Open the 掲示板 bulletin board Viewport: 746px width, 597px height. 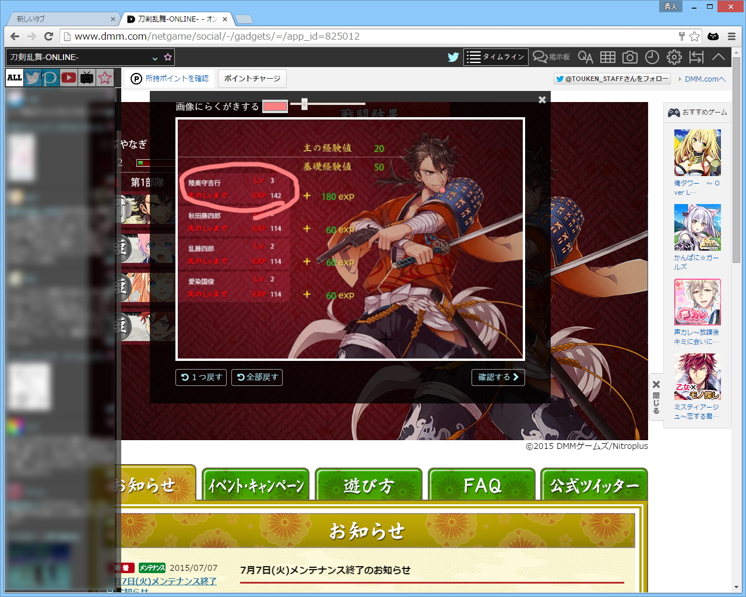(x=551, y=57)
